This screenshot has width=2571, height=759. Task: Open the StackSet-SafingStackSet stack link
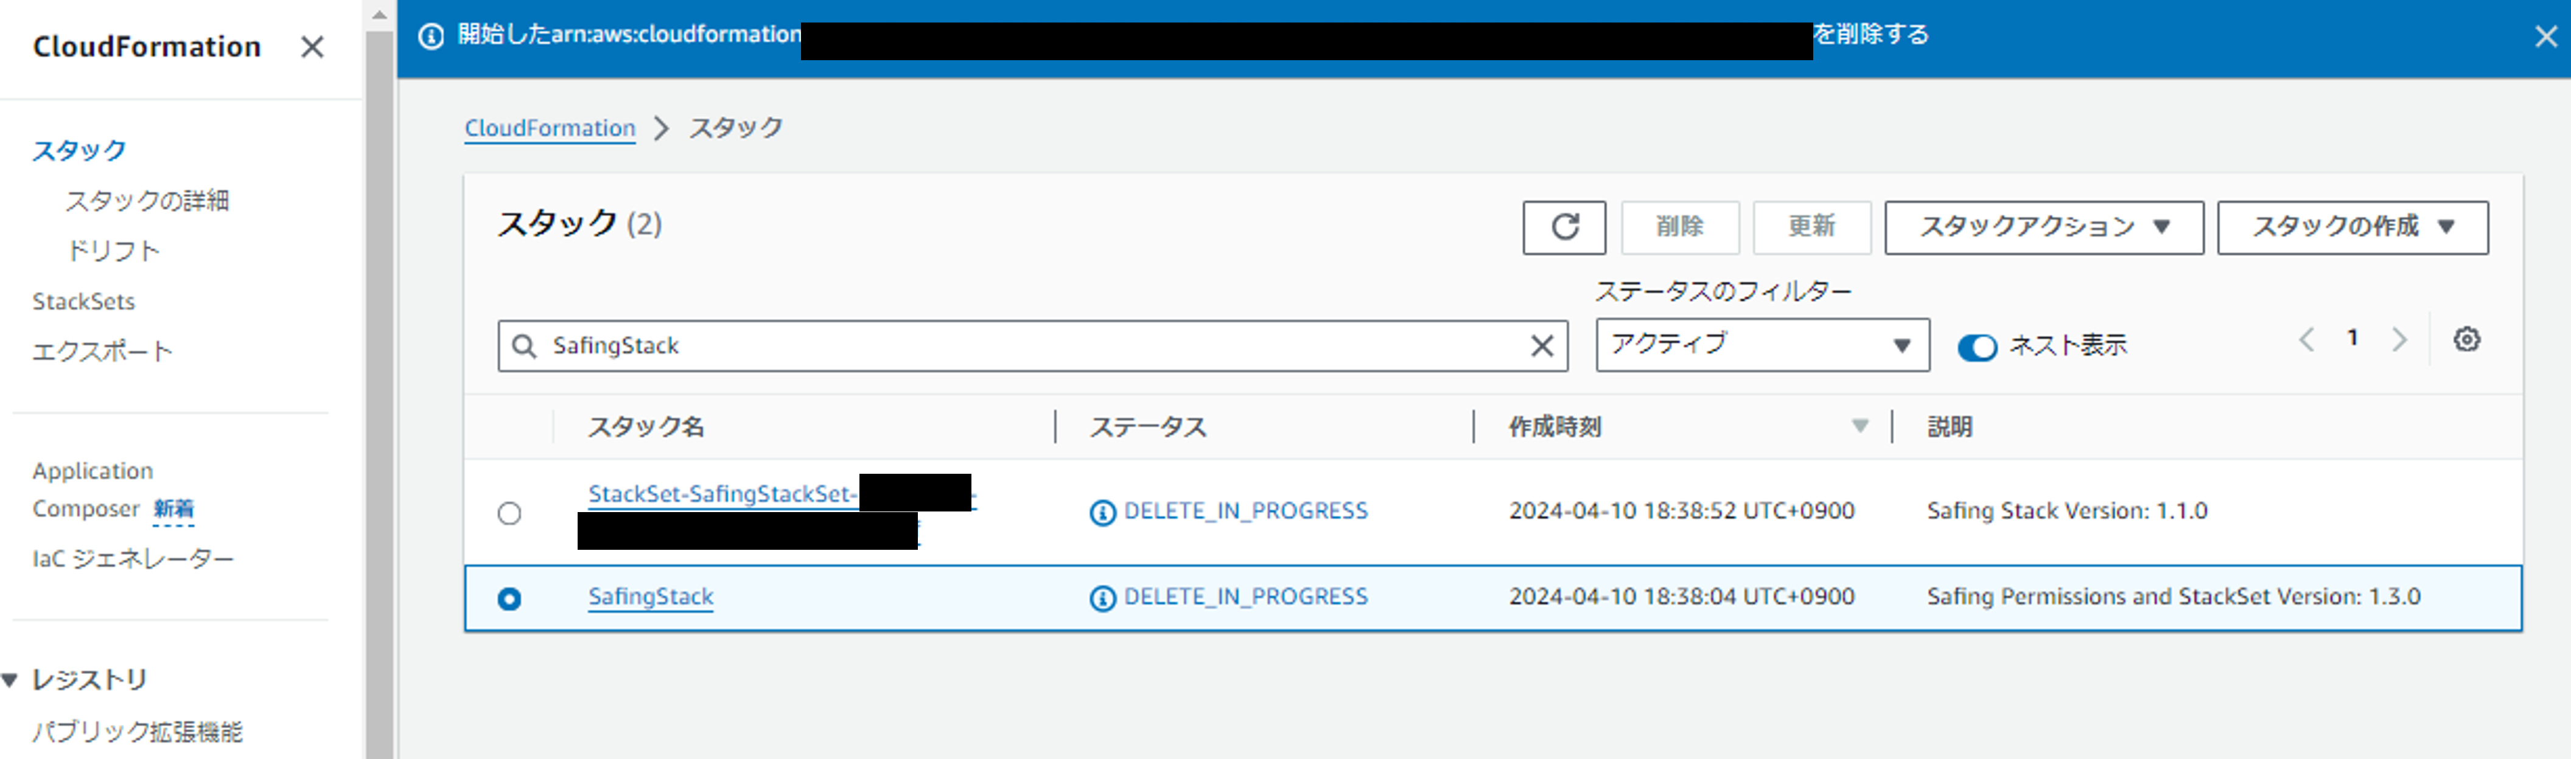pos(724,494)
